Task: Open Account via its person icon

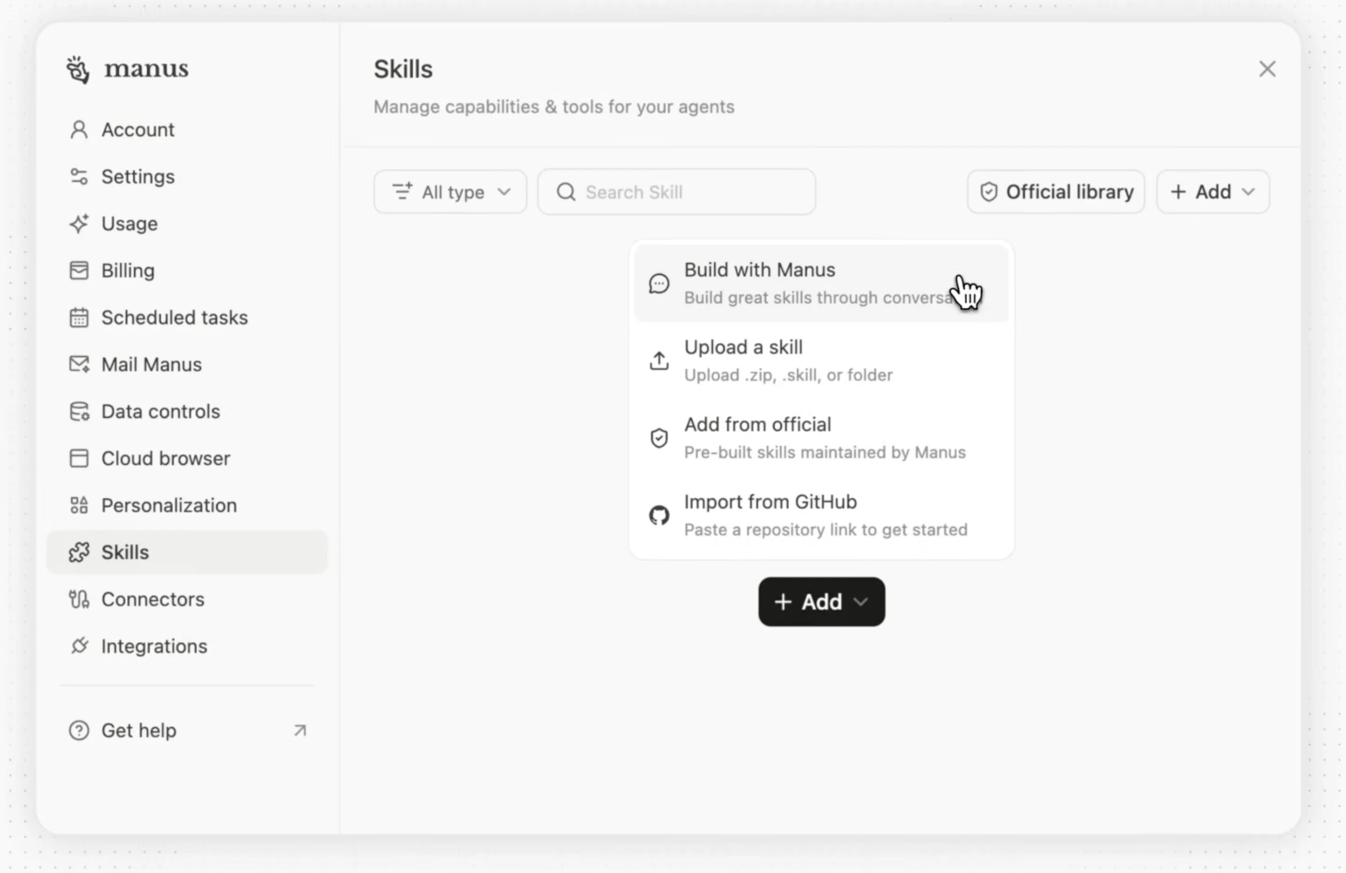Action: [x=79, y=129]
